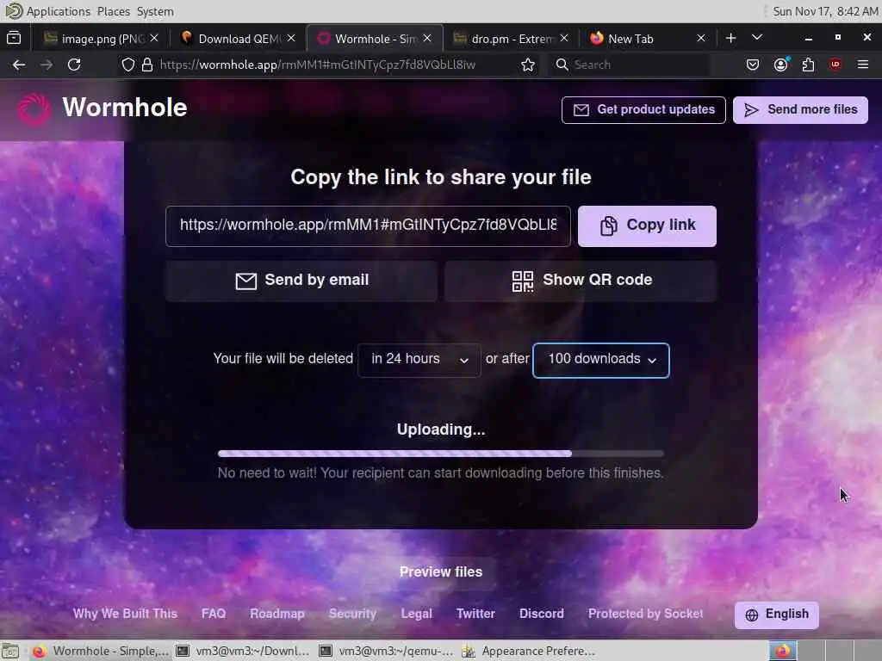Viewport: 882px width, 661px height.
Task: Click the upload progress bar
Action: click(x=441, y=453)
